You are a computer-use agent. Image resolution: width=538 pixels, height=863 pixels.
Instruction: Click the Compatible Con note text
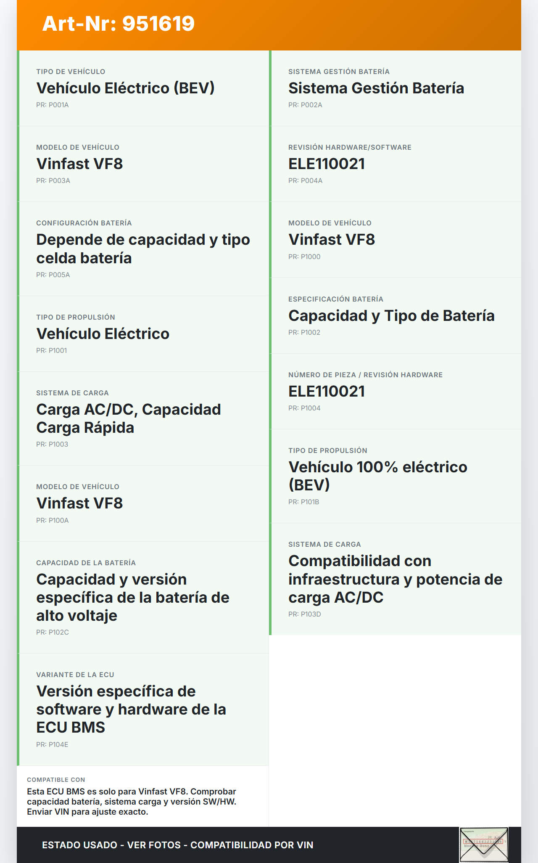[132, 802]
